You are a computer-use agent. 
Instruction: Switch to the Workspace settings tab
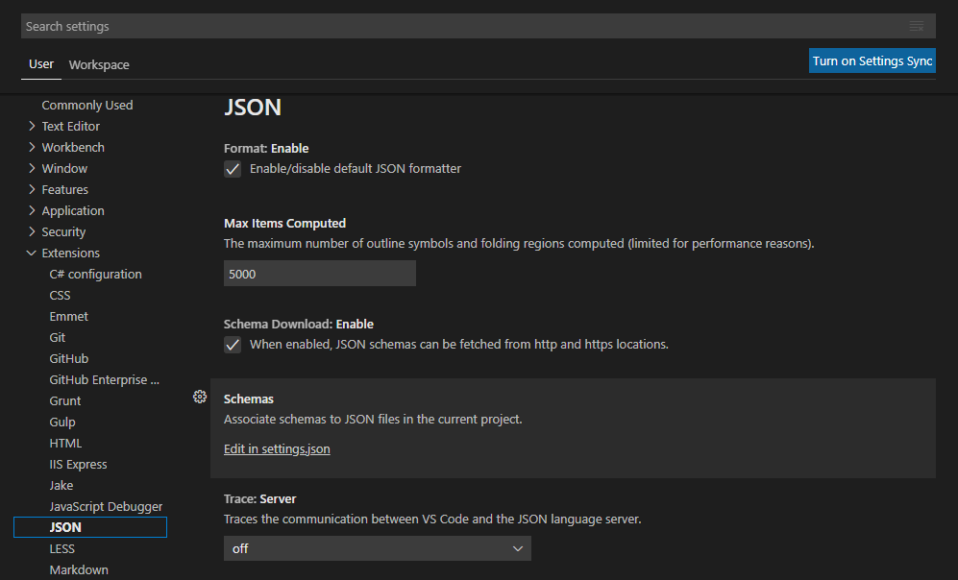pyautogui.click(x=99, y=64)
